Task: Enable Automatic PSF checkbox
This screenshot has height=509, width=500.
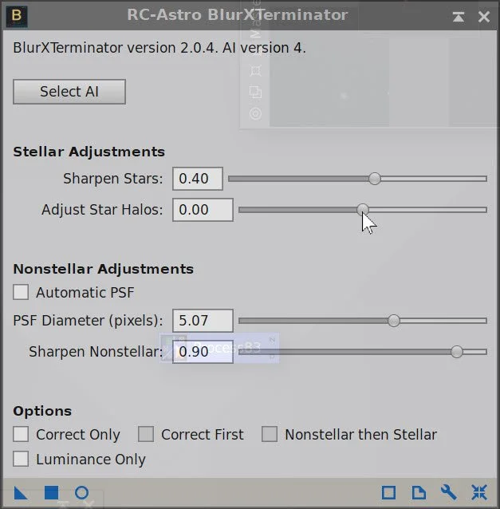Action: 21,292
